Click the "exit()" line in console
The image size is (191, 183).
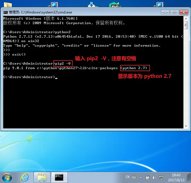tap(15, 55)
